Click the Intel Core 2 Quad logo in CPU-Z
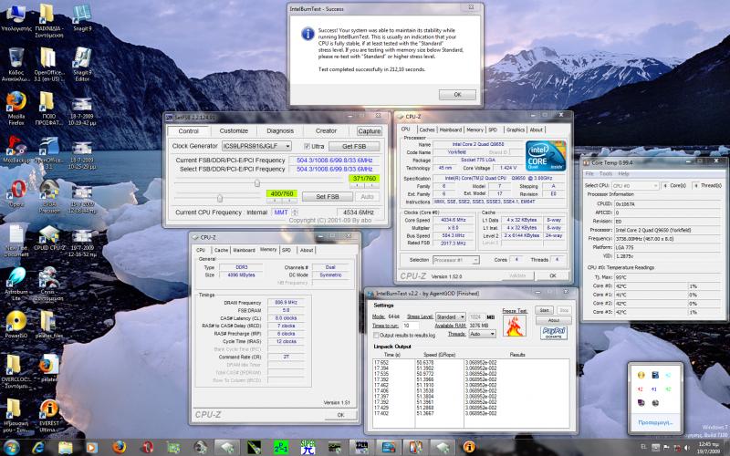 546,155
